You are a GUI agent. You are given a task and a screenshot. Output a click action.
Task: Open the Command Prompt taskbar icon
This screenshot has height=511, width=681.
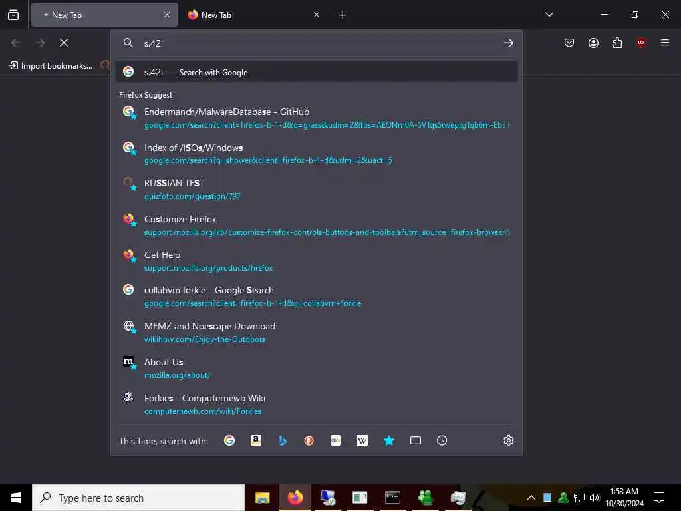[392, 498]
